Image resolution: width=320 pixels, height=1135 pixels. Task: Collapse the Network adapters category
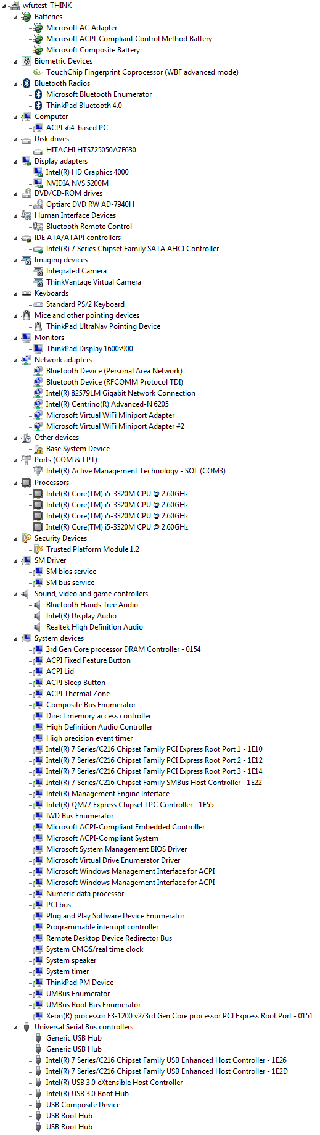click(16, 360)
